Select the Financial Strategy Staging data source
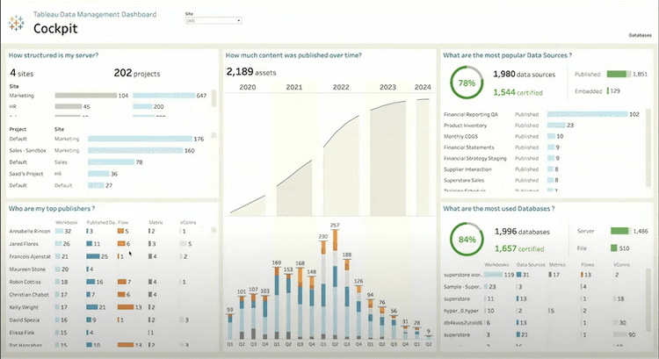 474,158
